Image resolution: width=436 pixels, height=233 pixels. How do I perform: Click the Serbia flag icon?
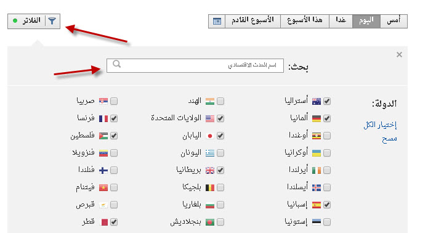pyautogui.click(x=103, y=101)
